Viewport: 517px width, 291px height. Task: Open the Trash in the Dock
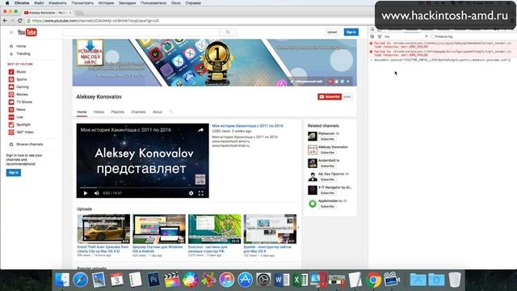point(455,280)
